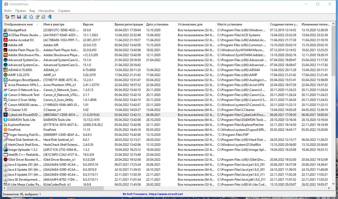Open the Настройки menu

pos(46,11)
